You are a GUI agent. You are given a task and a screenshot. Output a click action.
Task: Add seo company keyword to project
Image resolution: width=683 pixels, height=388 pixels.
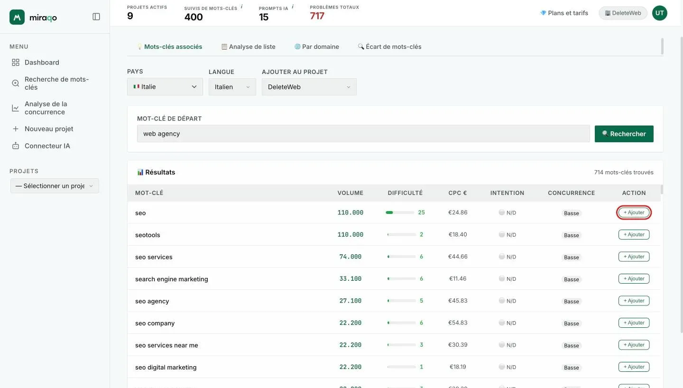pyautogui.click(x=634, y=323)
